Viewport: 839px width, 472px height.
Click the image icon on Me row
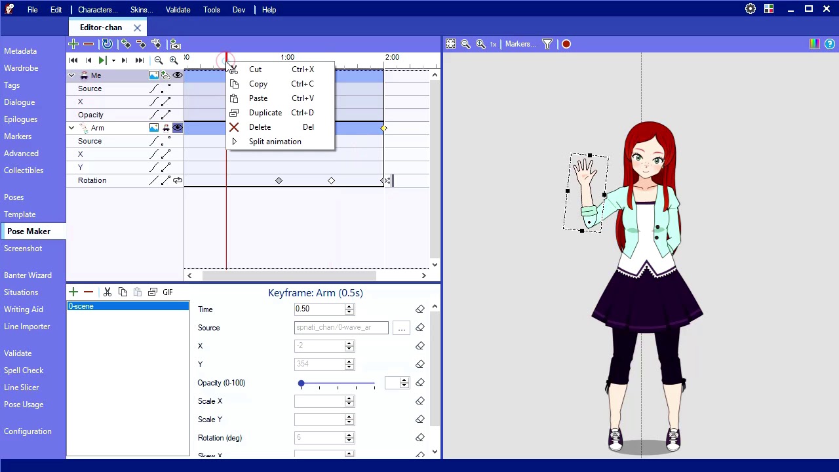coord(154,75)
